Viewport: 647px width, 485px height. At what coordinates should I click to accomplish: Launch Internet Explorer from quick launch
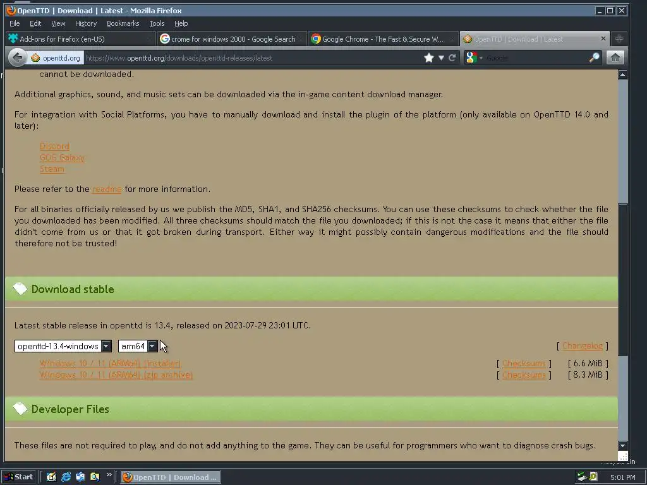66,477
